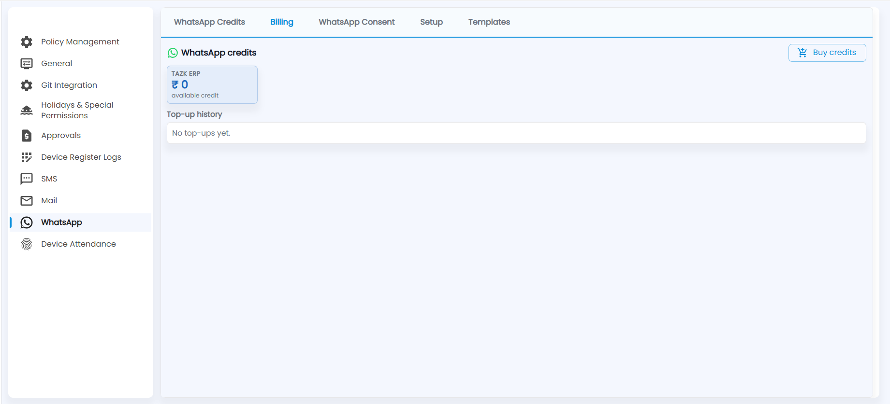The image size is (890, 404).
Task: Click the SMS chat bubble icon
Action: [x=27, y=179]
